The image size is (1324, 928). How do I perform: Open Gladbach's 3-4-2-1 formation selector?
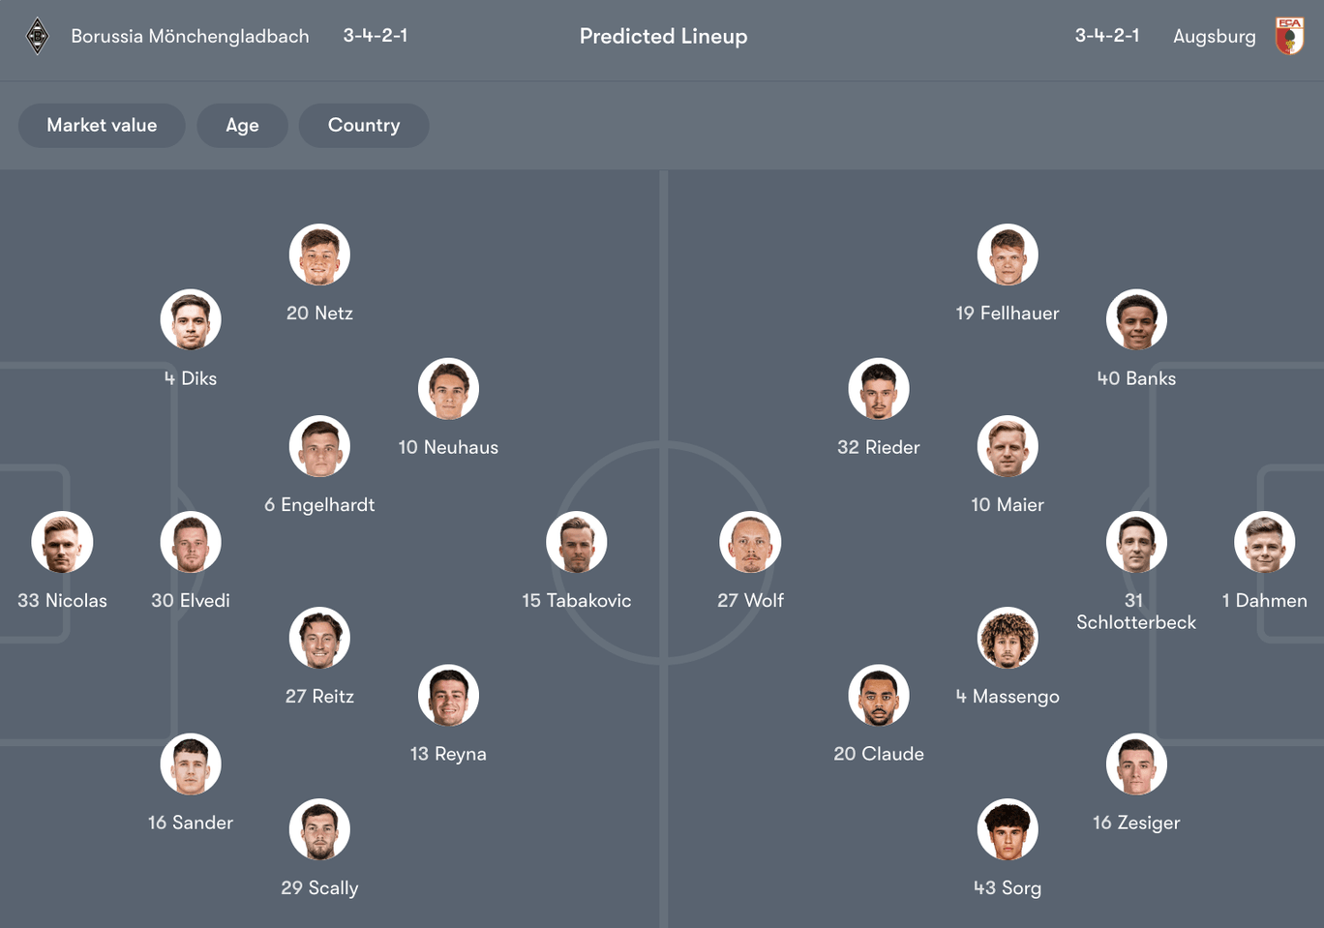[376, 36]
